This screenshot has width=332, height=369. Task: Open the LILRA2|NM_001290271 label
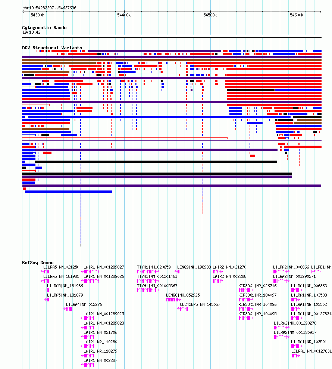(294, 276)
